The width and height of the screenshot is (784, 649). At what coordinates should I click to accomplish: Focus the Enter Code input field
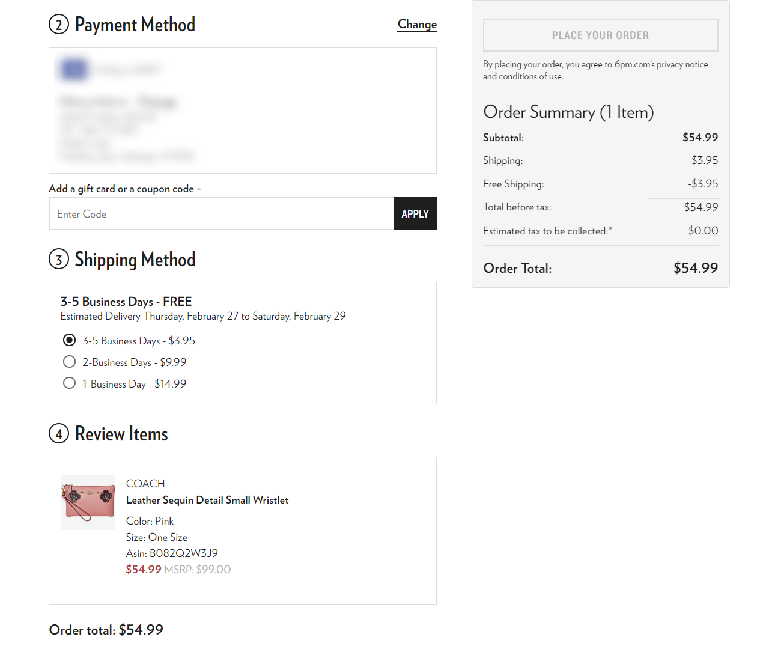221,213
